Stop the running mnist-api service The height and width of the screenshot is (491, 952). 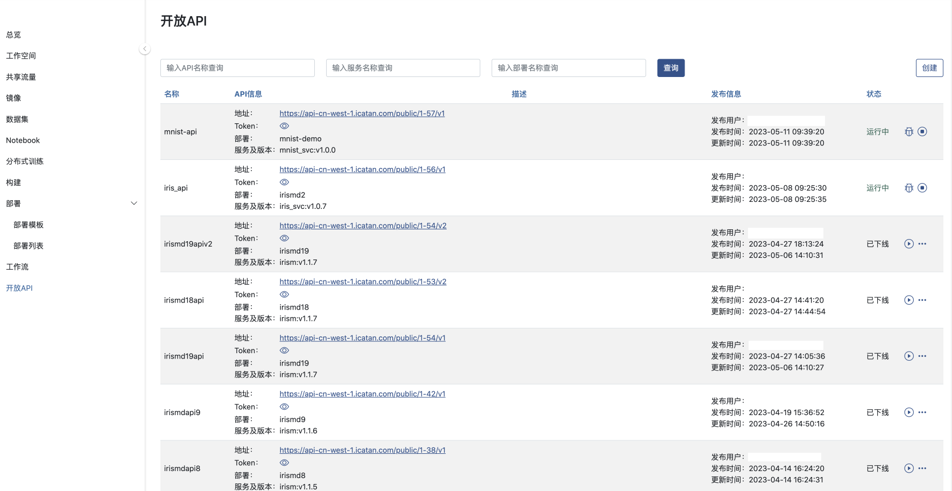click(x=922, y=132)
